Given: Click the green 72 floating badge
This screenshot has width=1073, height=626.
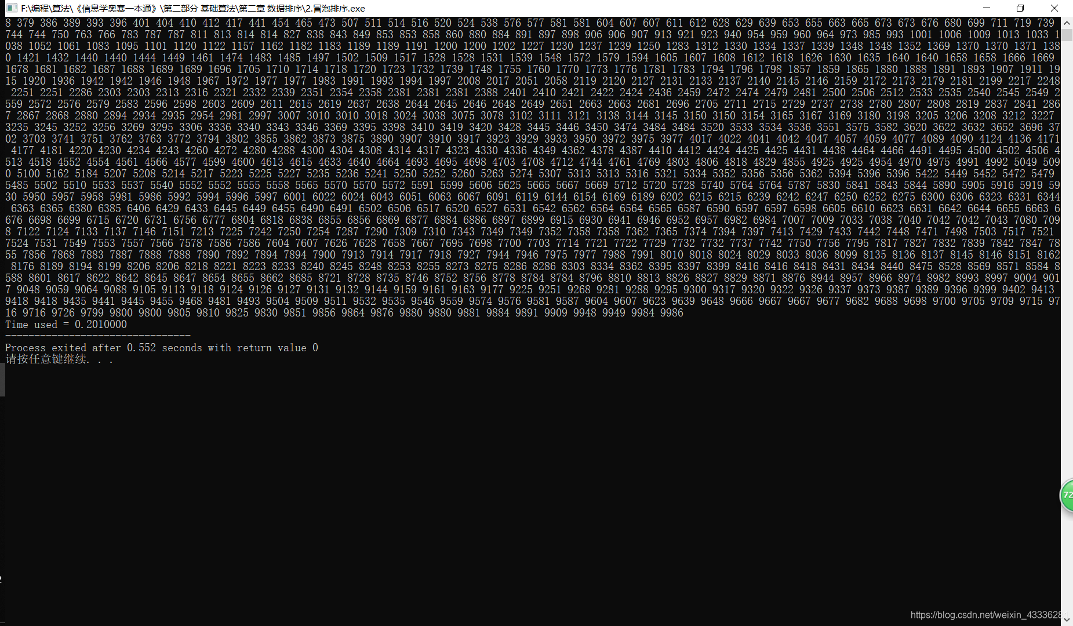Looking at the screenshot, I should pos(1067,495).
